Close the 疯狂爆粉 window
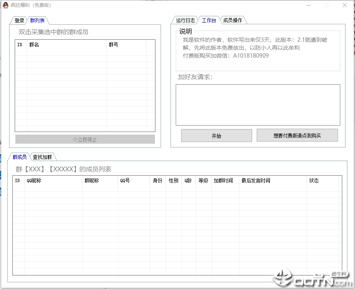 point(345,5)
